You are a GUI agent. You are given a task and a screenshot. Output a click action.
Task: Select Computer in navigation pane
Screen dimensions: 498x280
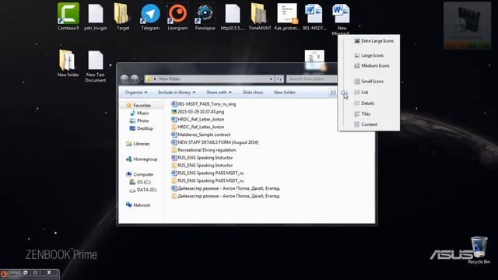pos(140,174)
